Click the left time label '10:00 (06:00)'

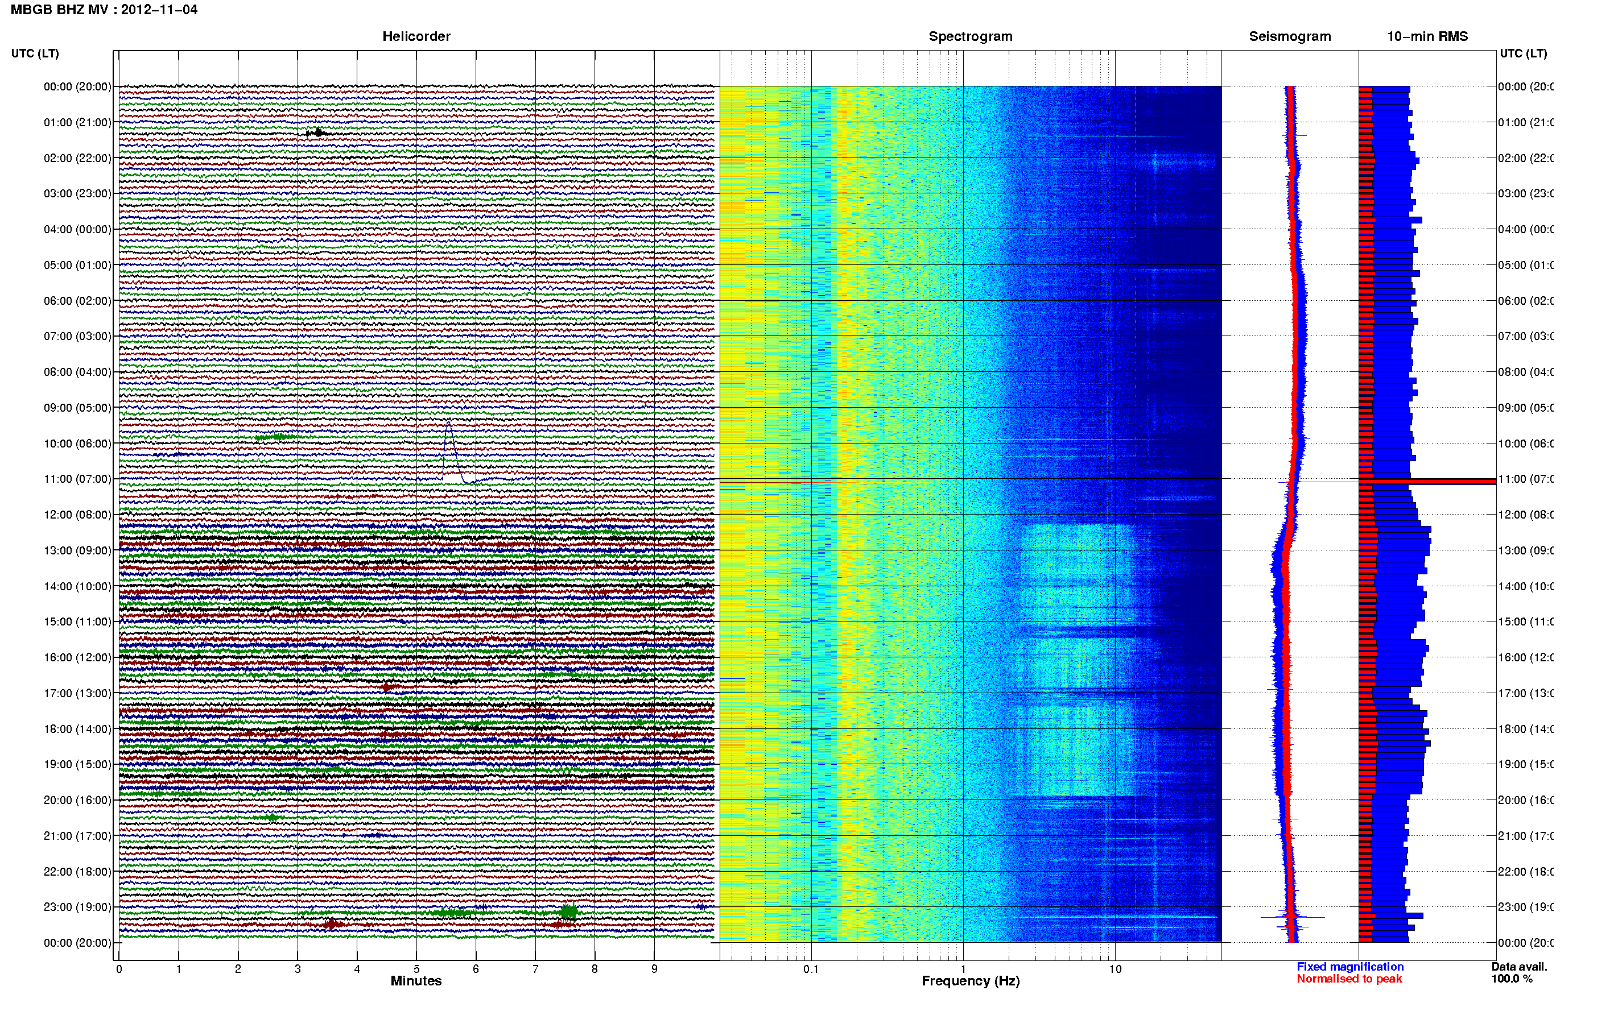pyautogui.click(x=77, y=444)
